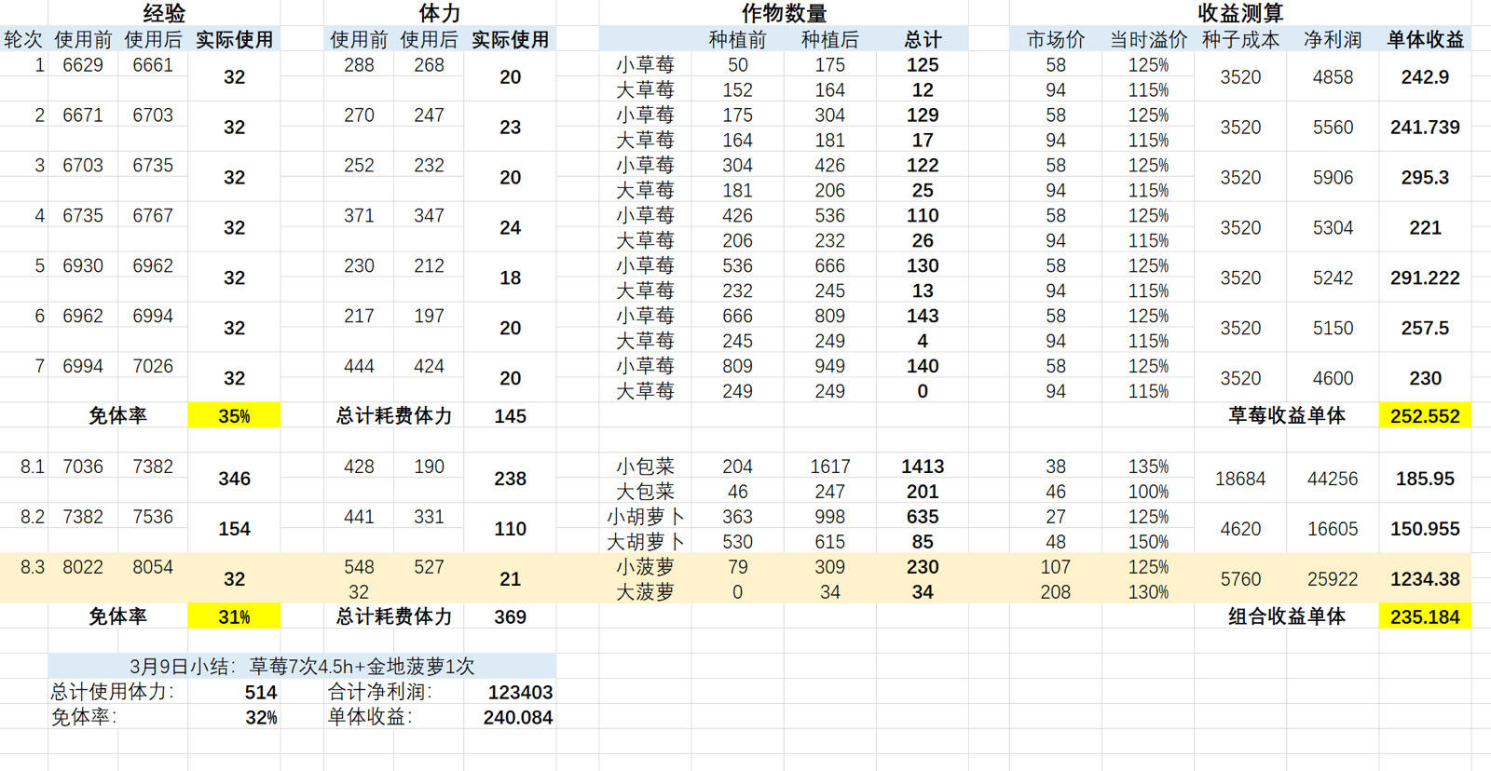Select yellow cell showing 252.552
The image size is (1491, 771).
(1425, 415)
